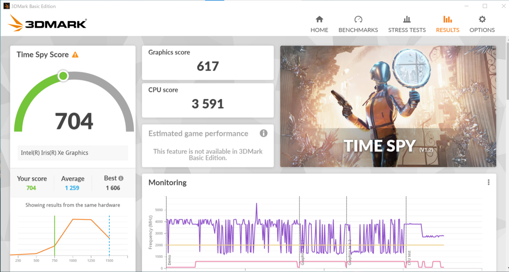Screen dimensions: 509x272
Task: Click the Best score 1 606
Action: pyautogui.click(x=113, y=188)
